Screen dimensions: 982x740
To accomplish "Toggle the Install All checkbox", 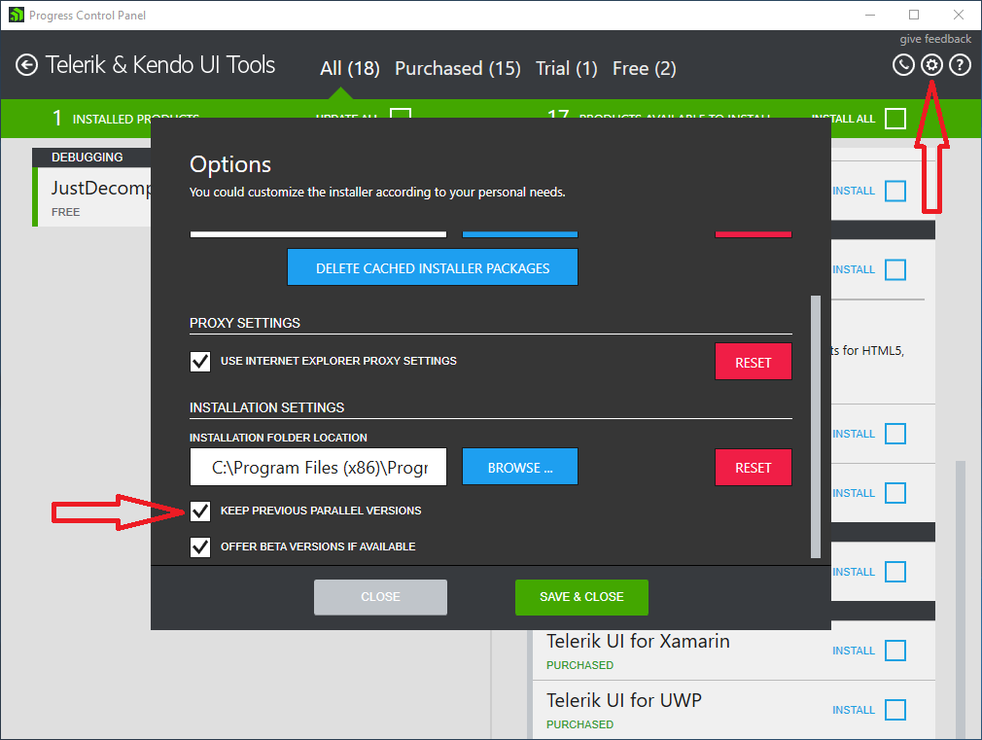I will (x=894, y=118).
